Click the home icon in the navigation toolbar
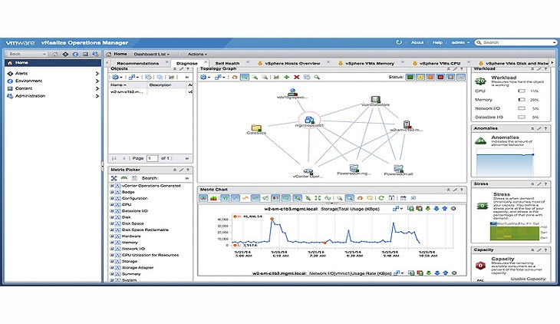Image resolution: width=560 pixels, height=324 pixels. click(55, 55)
